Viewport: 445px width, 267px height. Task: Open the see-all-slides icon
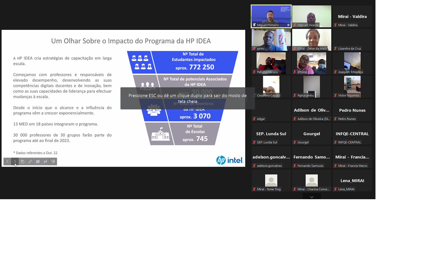(23, 162)
